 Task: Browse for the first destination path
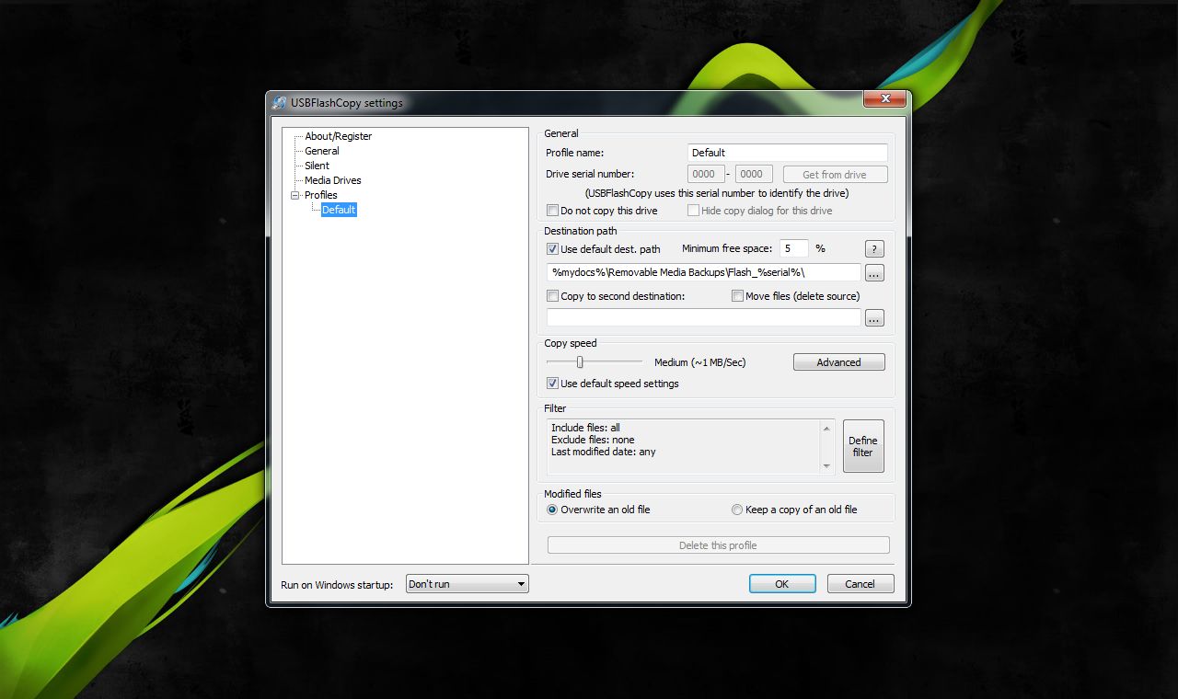coord(874,272)
